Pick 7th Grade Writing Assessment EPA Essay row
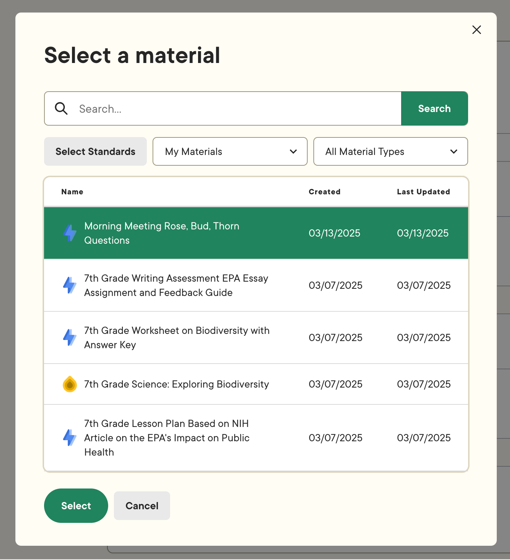510x559 pixels. click(256, 285)
